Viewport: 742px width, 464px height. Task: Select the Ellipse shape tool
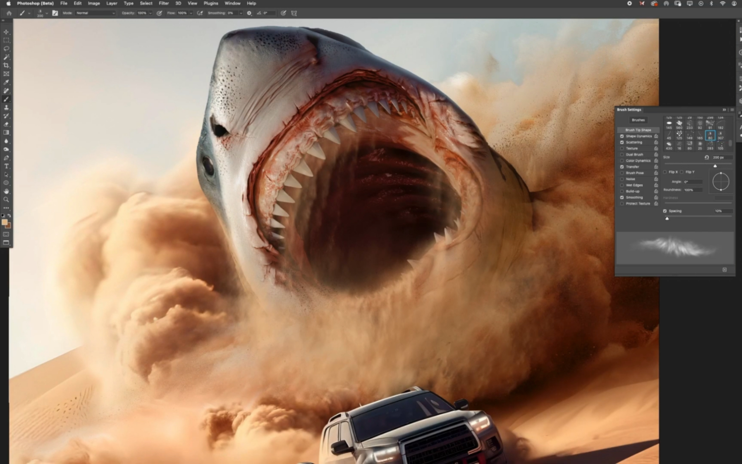pos(6,183)
